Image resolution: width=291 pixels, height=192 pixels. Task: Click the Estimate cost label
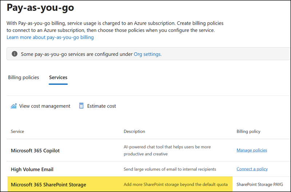pyautogui.click(x=101, y=106)
